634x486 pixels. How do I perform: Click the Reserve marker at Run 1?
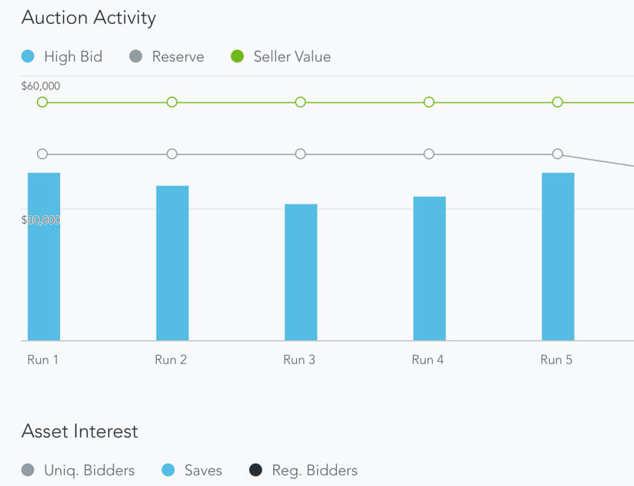[x=42, y=154]
